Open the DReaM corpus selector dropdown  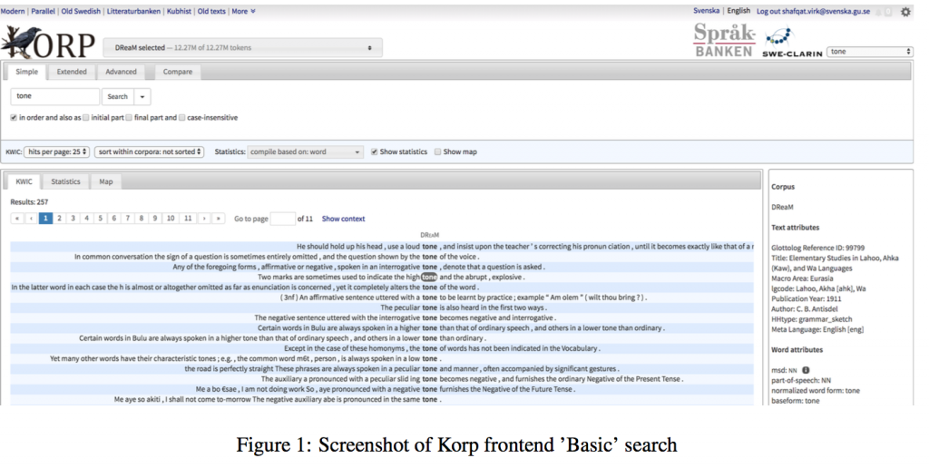242,47
